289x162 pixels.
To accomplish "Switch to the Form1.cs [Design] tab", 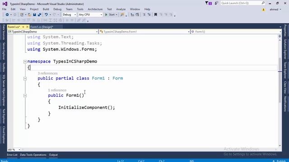I will pos(42,27).
